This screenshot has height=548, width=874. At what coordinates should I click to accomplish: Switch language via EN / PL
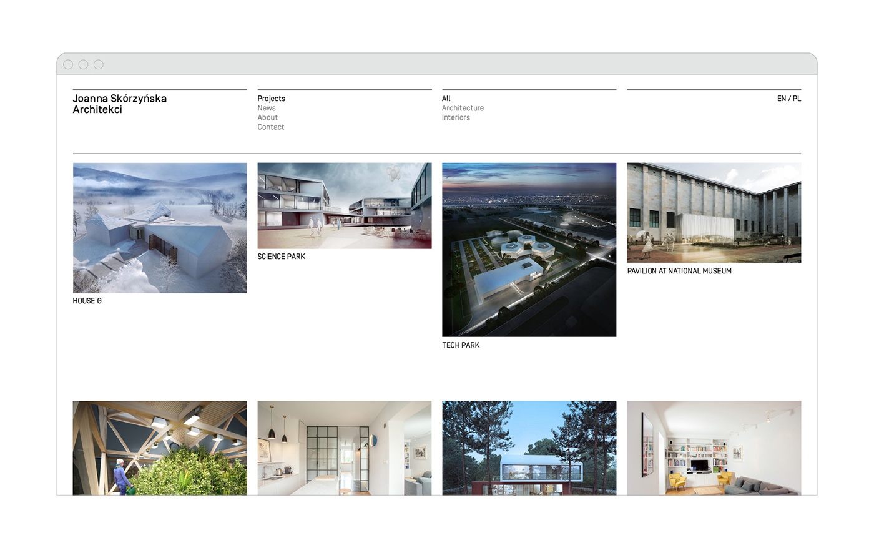tap(788, 99)
